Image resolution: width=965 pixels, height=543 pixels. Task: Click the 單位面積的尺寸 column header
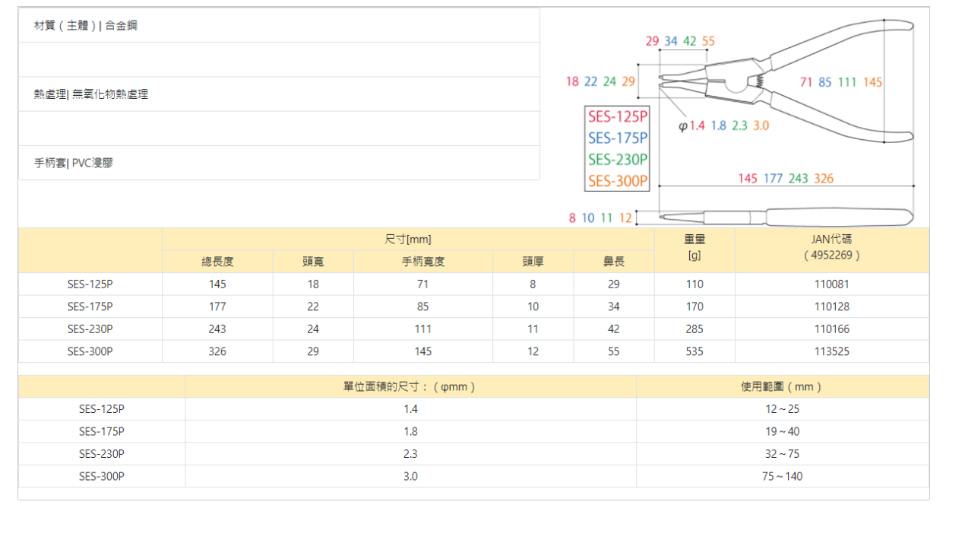pyautogui.click(x=410, y=386)
